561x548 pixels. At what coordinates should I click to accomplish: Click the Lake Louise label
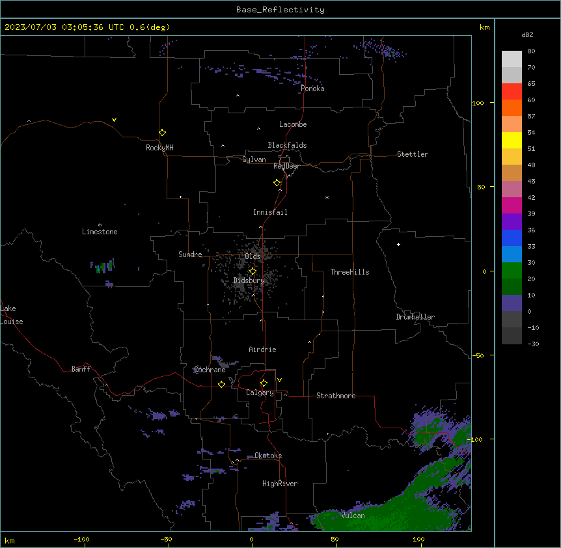coord(12,315)
